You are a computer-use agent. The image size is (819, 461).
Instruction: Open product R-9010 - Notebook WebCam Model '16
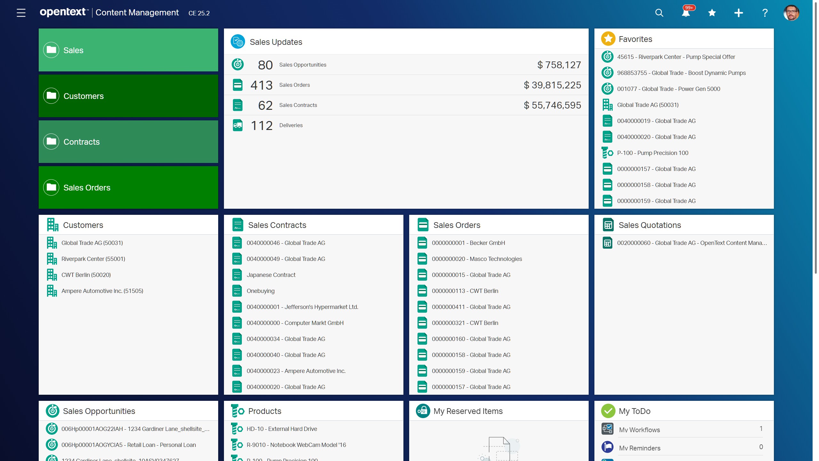[x=314, y=445]
